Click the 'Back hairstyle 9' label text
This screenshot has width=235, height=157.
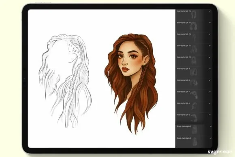184,127
